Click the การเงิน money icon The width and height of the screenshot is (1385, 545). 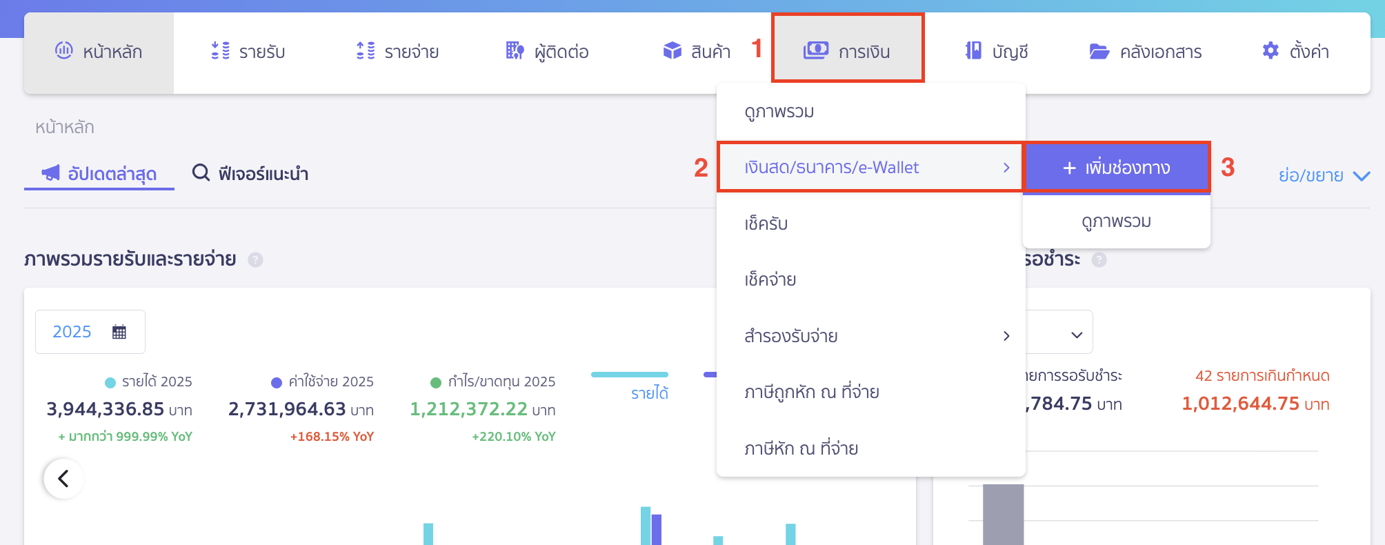pos(816,50)
